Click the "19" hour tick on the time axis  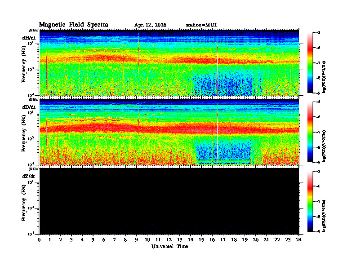click(x=245, y=240)
